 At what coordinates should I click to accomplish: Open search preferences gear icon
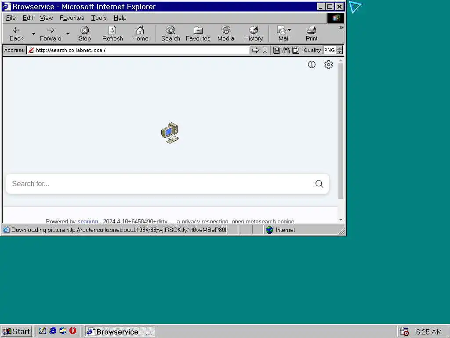tap(328, 64)
